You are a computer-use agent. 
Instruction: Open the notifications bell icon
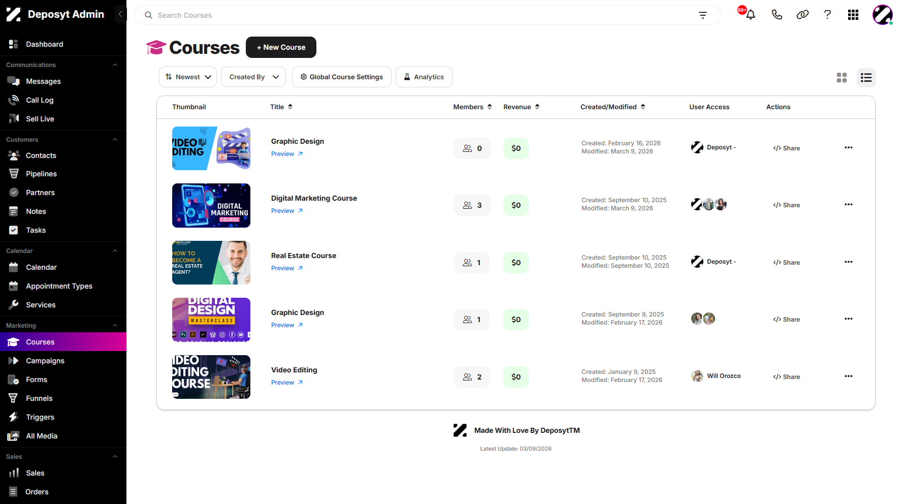pos(750,15)
